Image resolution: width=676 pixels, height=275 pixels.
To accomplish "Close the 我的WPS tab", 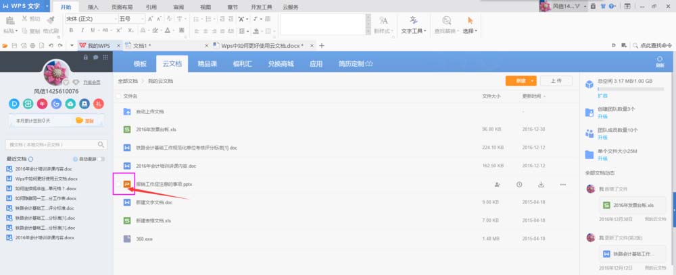I will pos(118,46).
